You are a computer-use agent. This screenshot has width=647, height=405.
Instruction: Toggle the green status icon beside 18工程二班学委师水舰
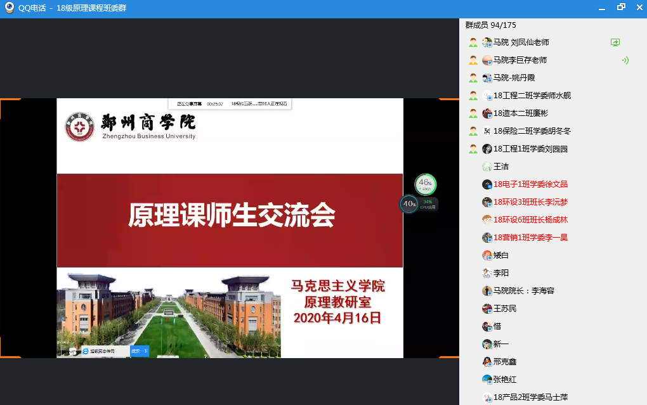473,95
